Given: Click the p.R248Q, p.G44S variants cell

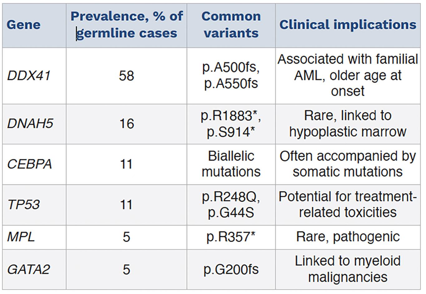Looking at the screenshot, I should (231, 205).
